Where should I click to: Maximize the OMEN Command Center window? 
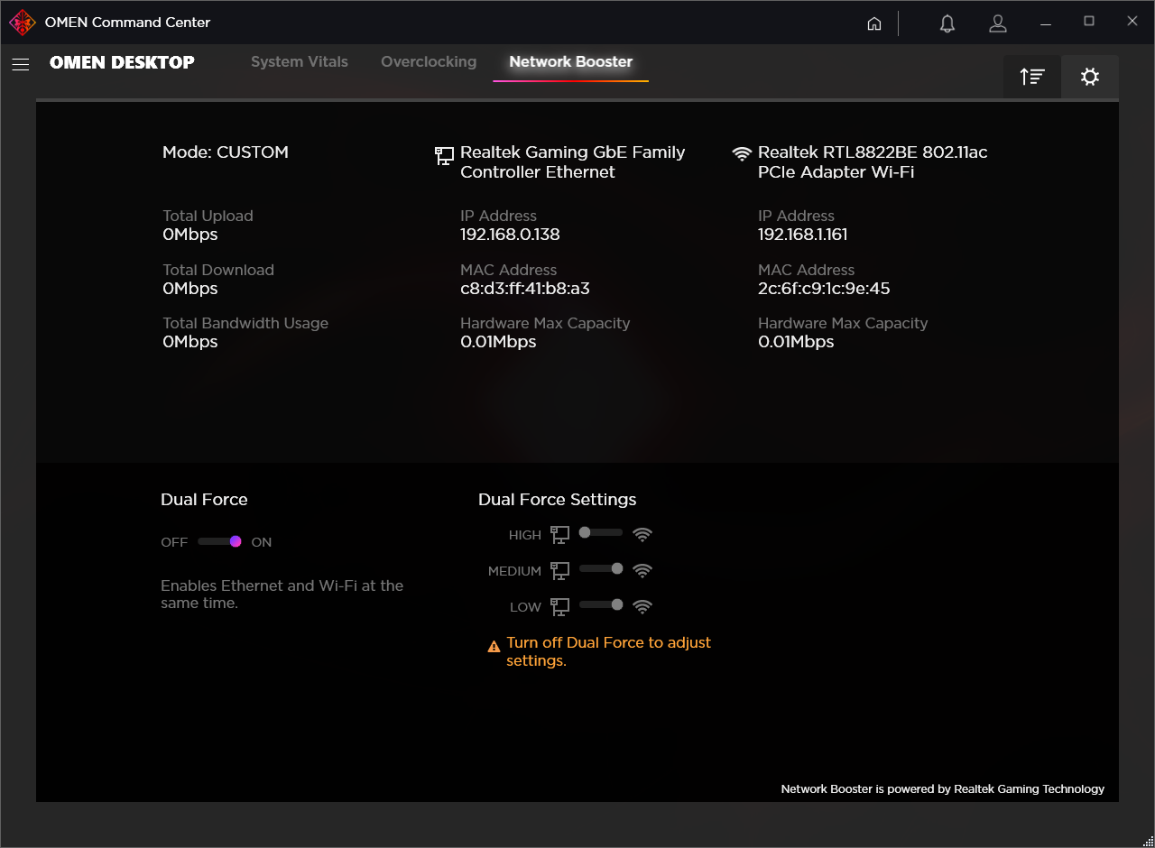pos(1089,22)
